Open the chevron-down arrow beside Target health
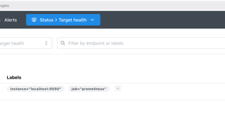This screenshot has height=121, width=225. click(x=92, y=20)
